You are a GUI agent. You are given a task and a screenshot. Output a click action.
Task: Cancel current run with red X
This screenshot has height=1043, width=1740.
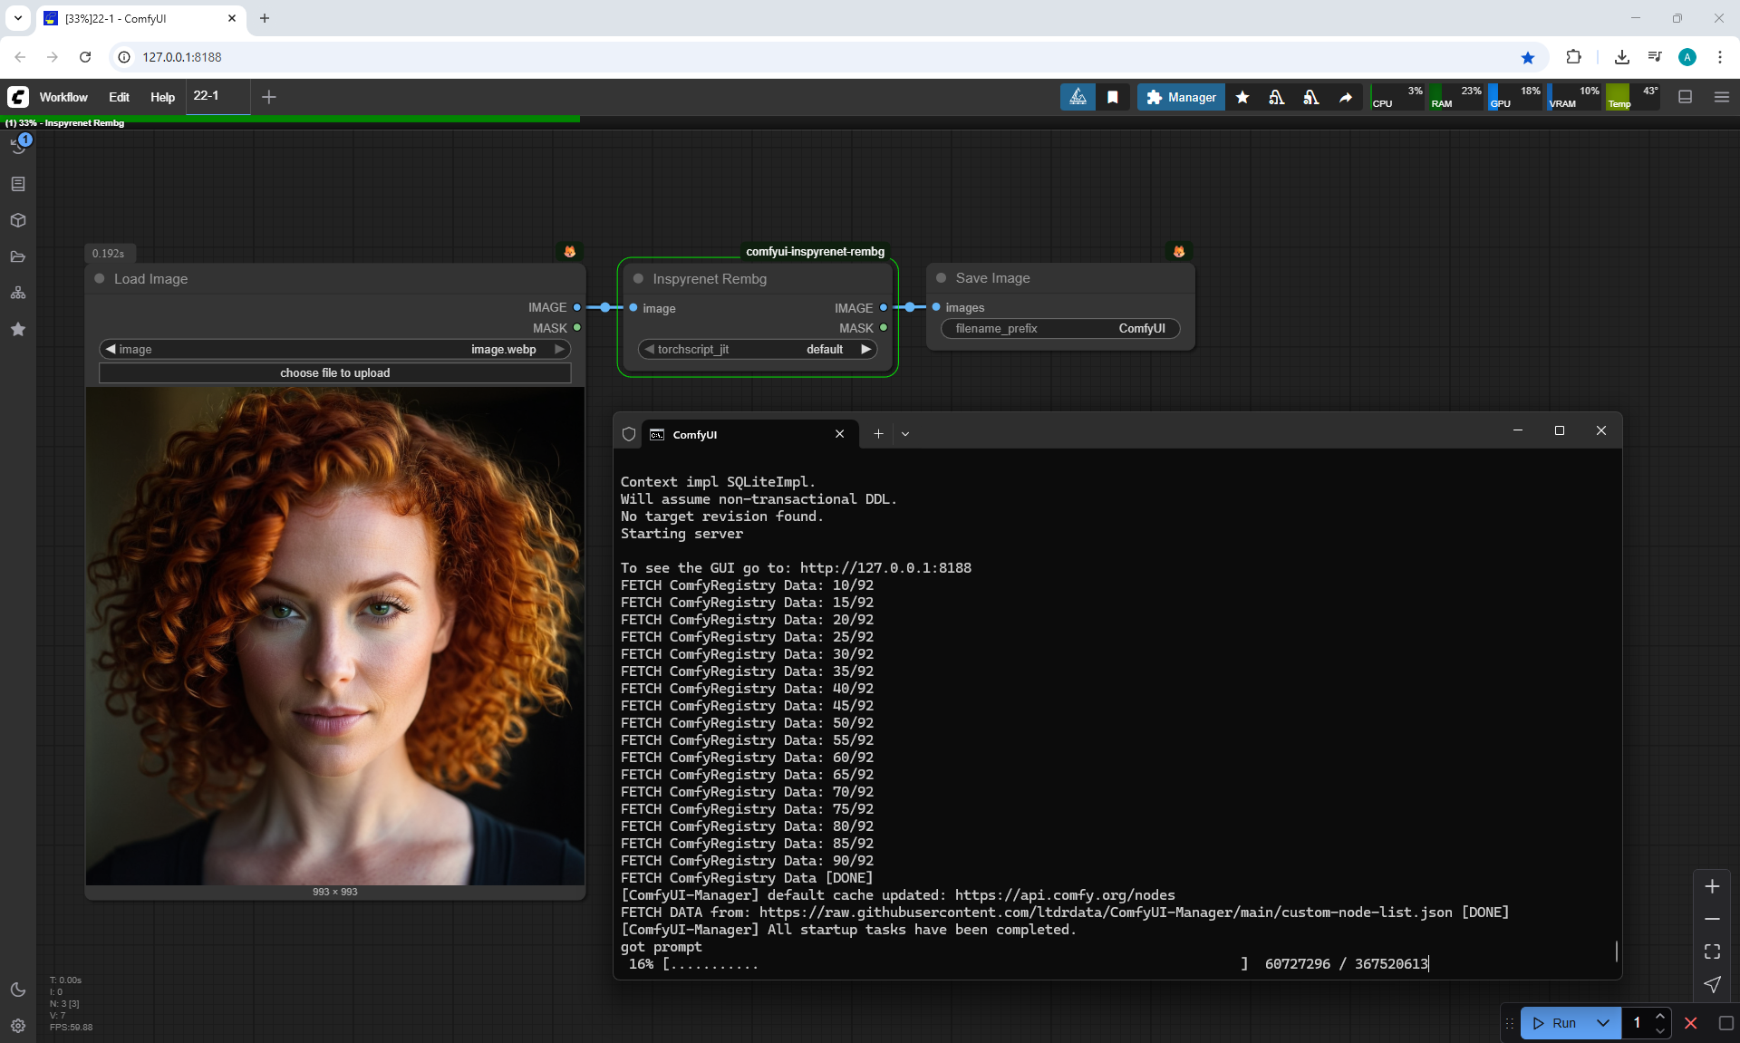(1690, 1023)
